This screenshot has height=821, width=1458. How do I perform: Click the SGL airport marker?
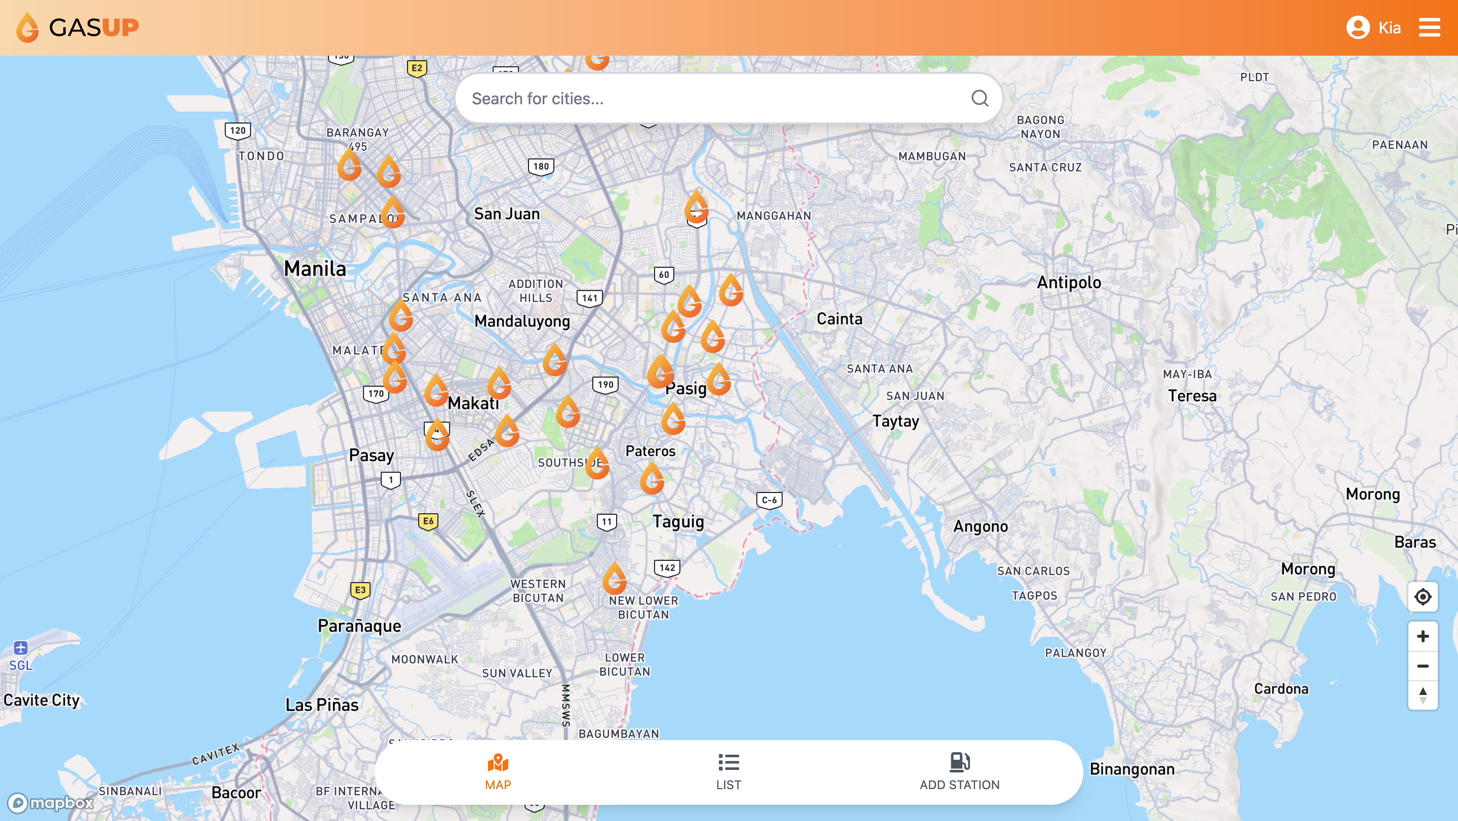tap(20, 648)
